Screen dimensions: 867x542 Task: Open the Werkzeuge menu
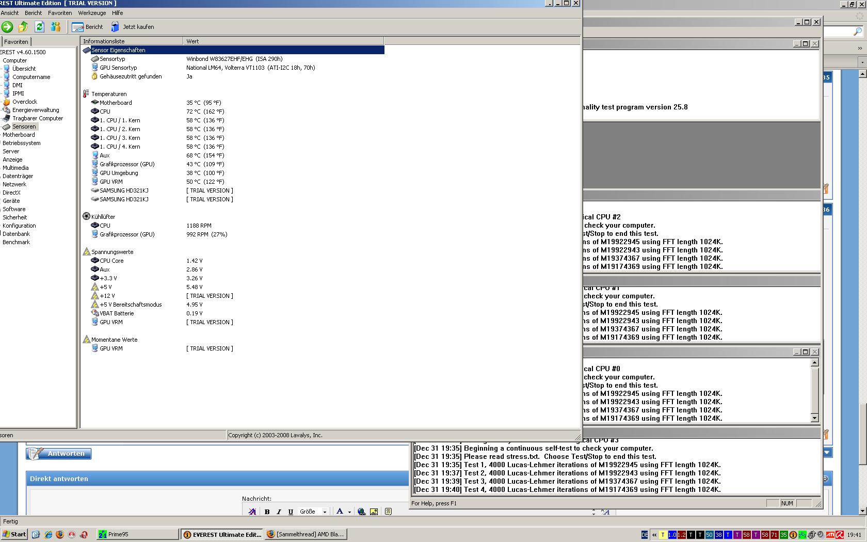pos(92,13)
